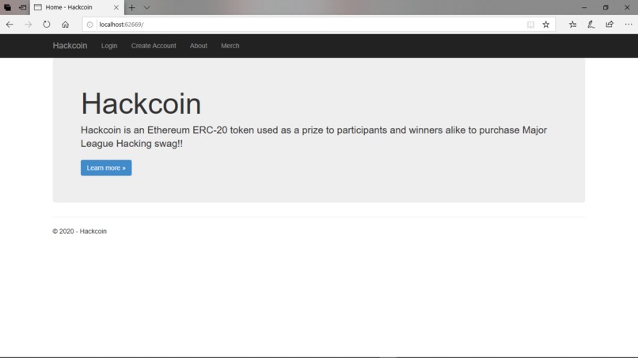This screenshot has width=638, height=358.
Task: Open the browser settings ellipsis menu
Action: (629, 24)
